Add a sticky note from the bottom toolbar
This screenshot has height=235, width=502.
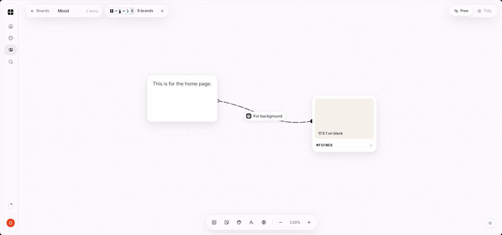point(227,222)
